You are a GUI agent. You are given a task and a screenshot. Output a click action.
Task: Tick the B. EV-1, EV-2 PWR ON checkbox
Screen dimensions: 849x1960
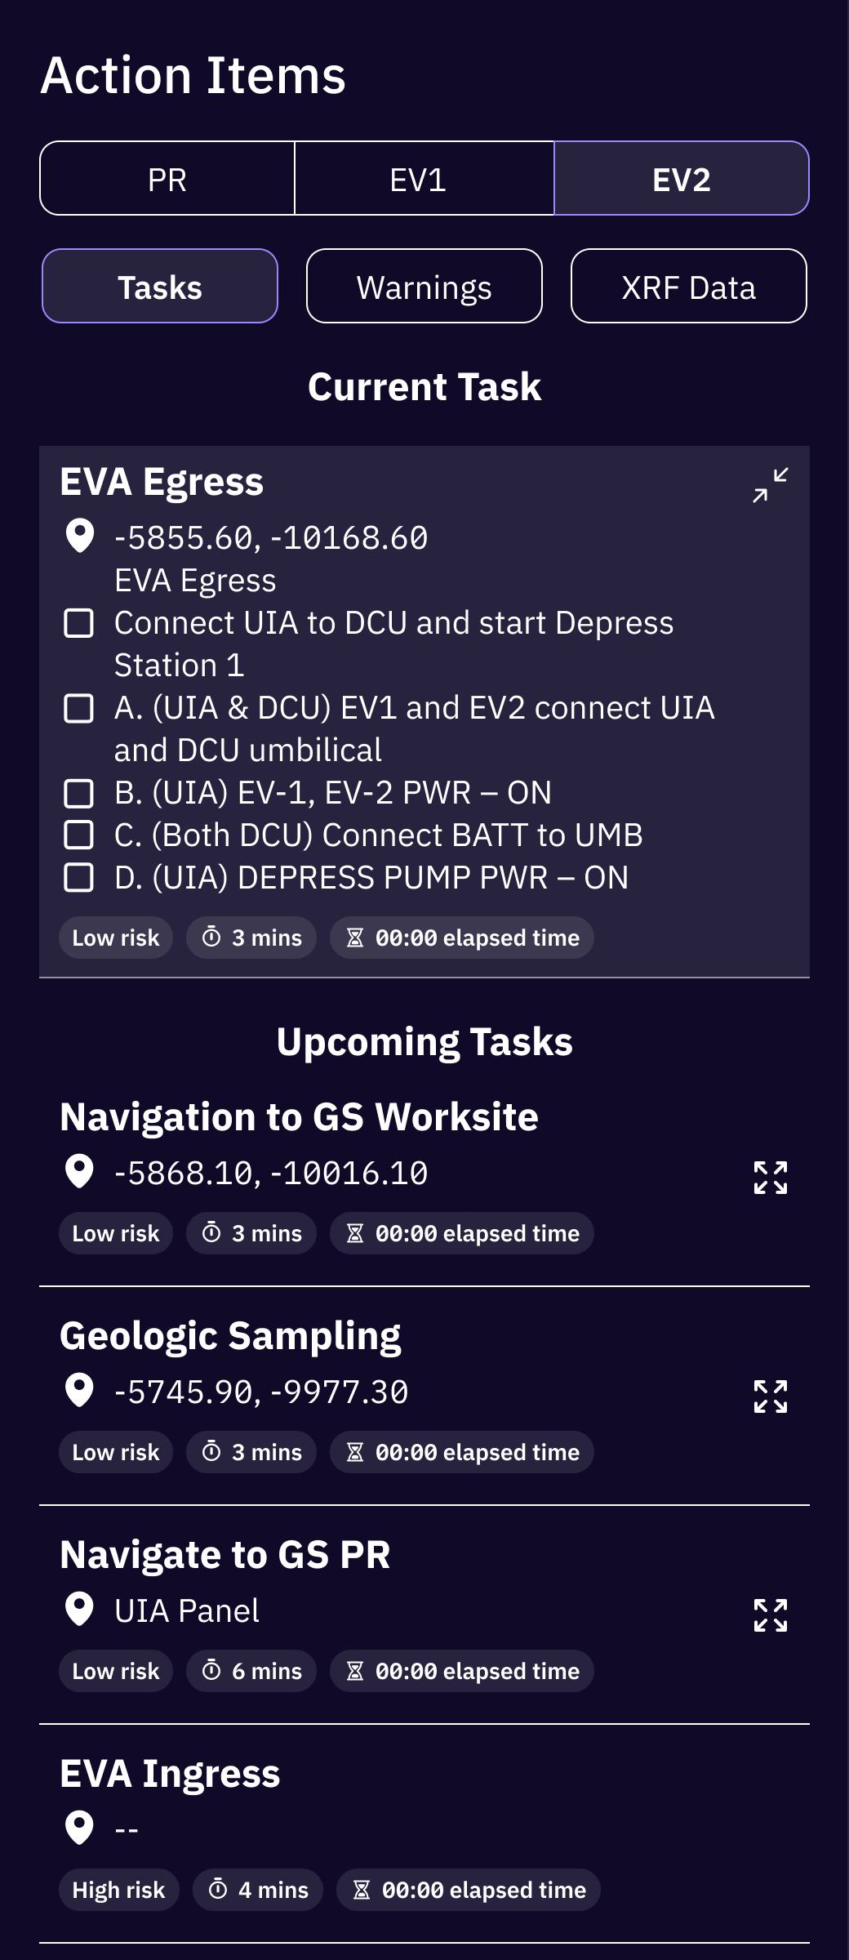pyautogui.click(x=79, y=793)
